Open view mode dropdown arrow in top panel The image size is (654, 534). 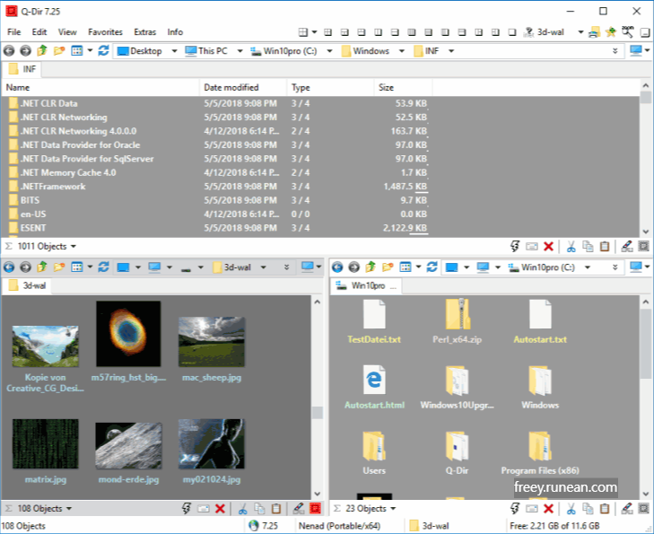(x=90, y=51)
